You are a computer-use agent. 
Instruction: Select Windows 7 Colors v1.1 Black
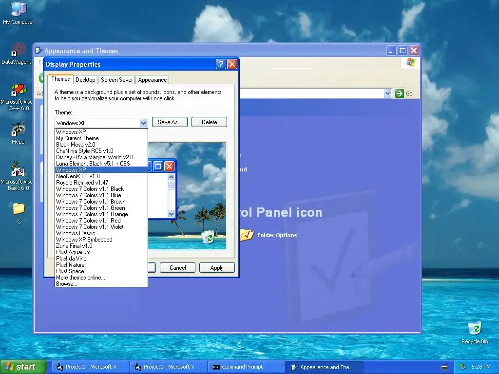[101, 189]
